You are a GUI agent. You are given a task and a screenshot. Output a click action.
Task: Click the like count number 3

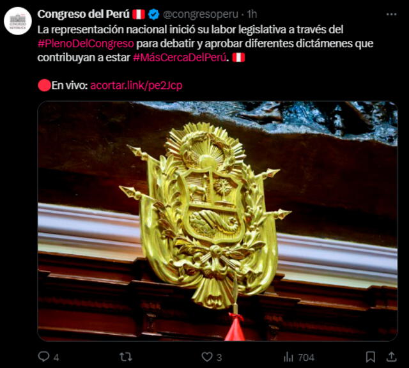point(219,357)
